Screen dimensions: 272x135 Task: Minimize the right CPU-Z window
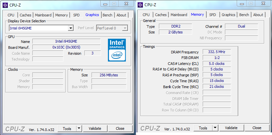click(x=242, y=4)
